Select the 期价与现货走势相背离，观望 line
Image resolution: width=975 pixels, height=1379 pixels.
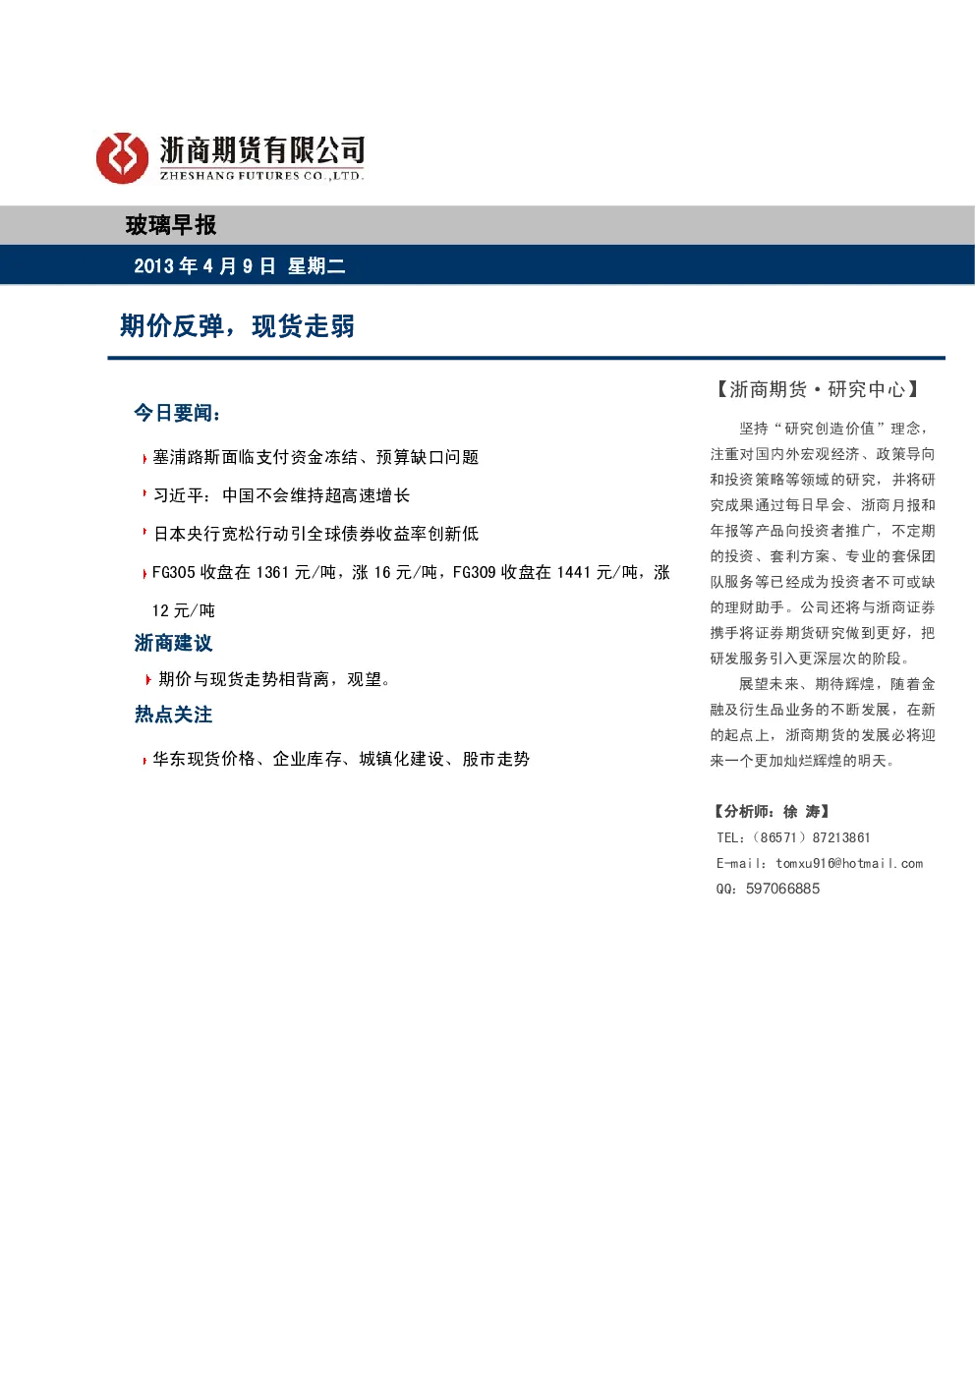pos(274,679)
